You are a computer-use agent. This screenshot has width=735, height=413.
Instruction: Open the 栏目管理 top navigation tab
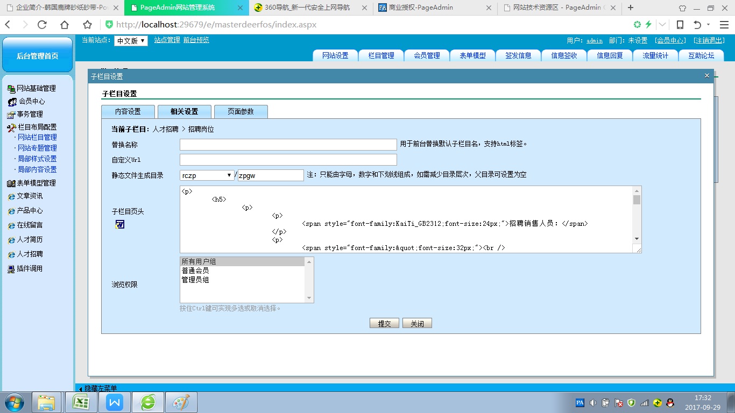pyautogui.click(x=381, y=55)
